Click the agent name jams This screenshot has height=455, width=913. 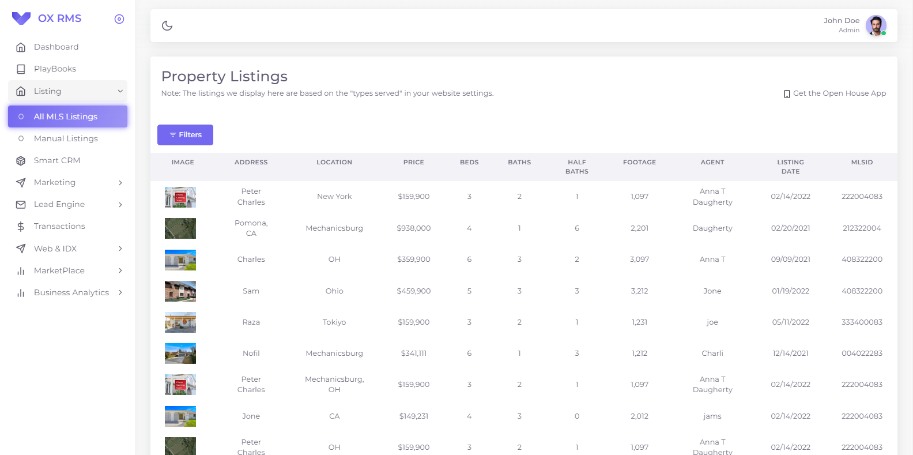[x=712, y=416]
